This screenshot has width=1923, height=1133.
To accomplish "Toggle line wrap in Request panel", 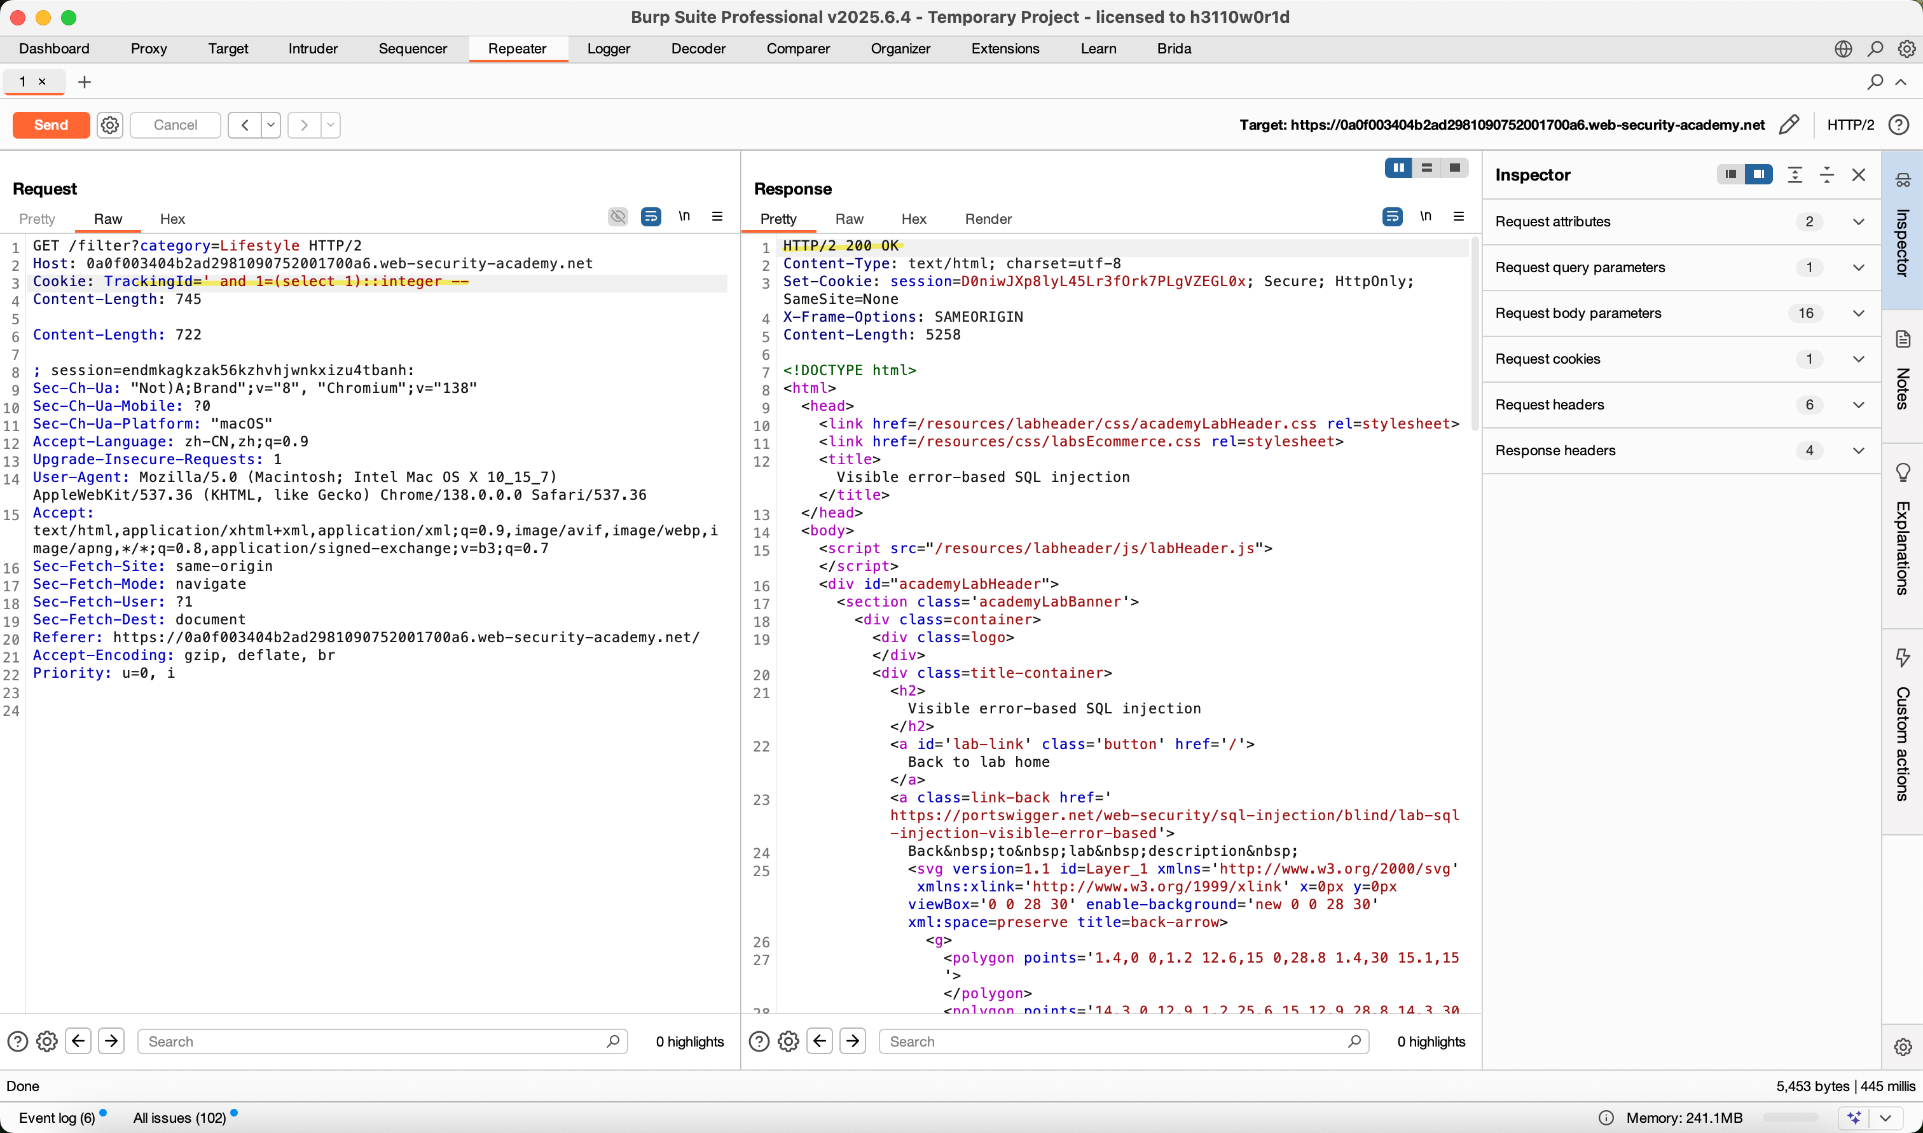I will coord(651,217).
